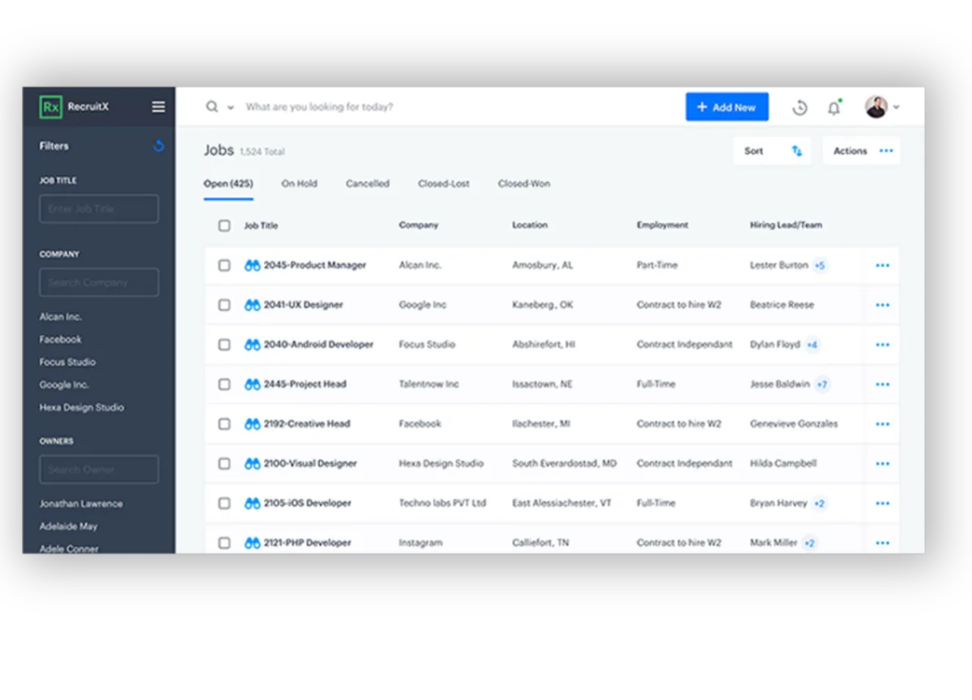Open row options dots for Beatrice Reese row

click(883, 305)
